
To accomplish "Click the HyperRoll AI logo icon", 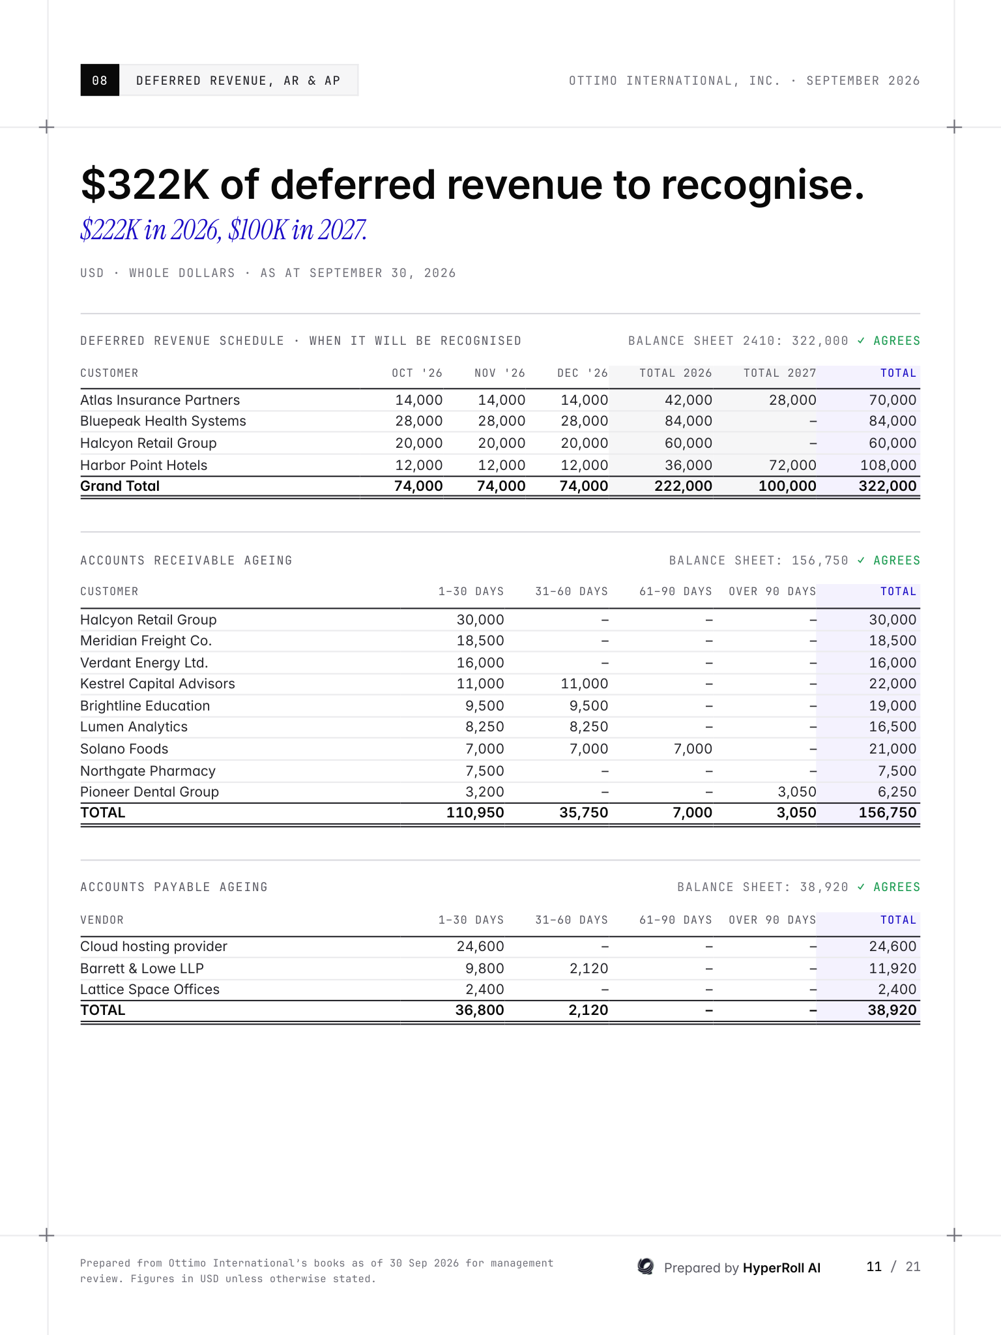I will tap(645, 1267).
